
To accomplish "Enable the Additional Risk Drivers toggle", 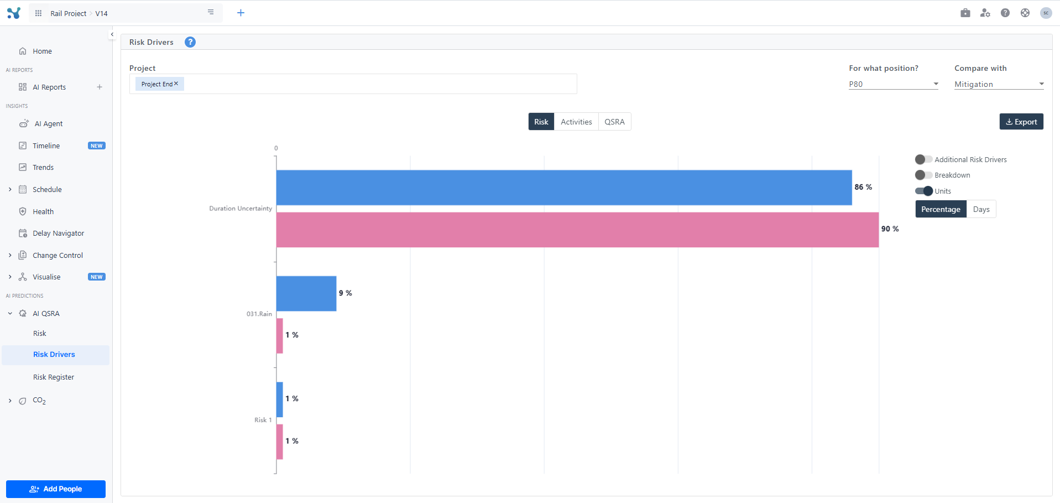I will (923, 159).
